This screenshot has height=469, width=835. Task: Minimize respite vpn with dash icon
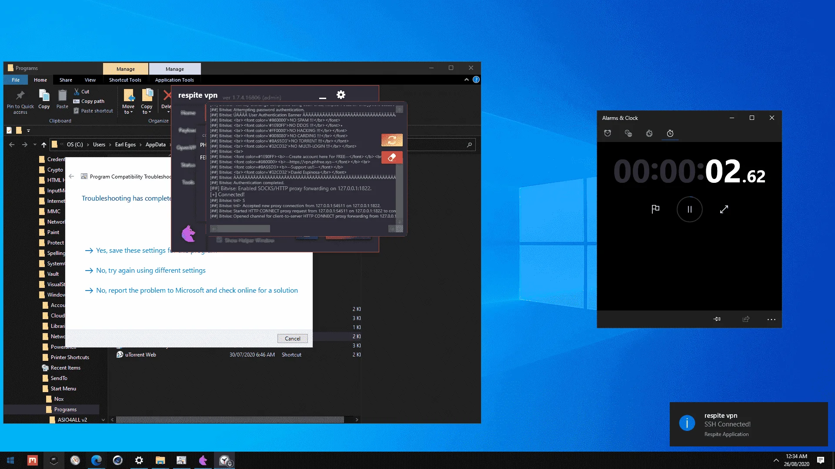coord(322,98)
